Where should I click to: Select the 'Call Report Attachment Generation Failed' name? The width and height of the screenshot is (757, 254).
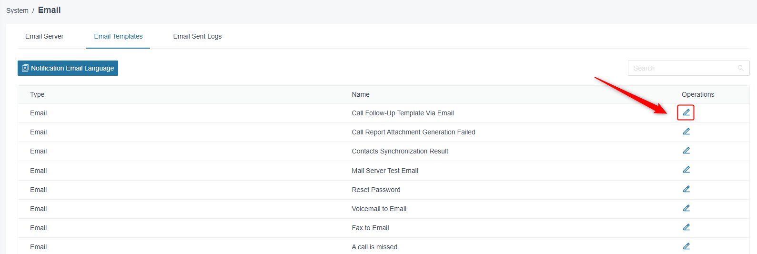click(x=414, y=132)
